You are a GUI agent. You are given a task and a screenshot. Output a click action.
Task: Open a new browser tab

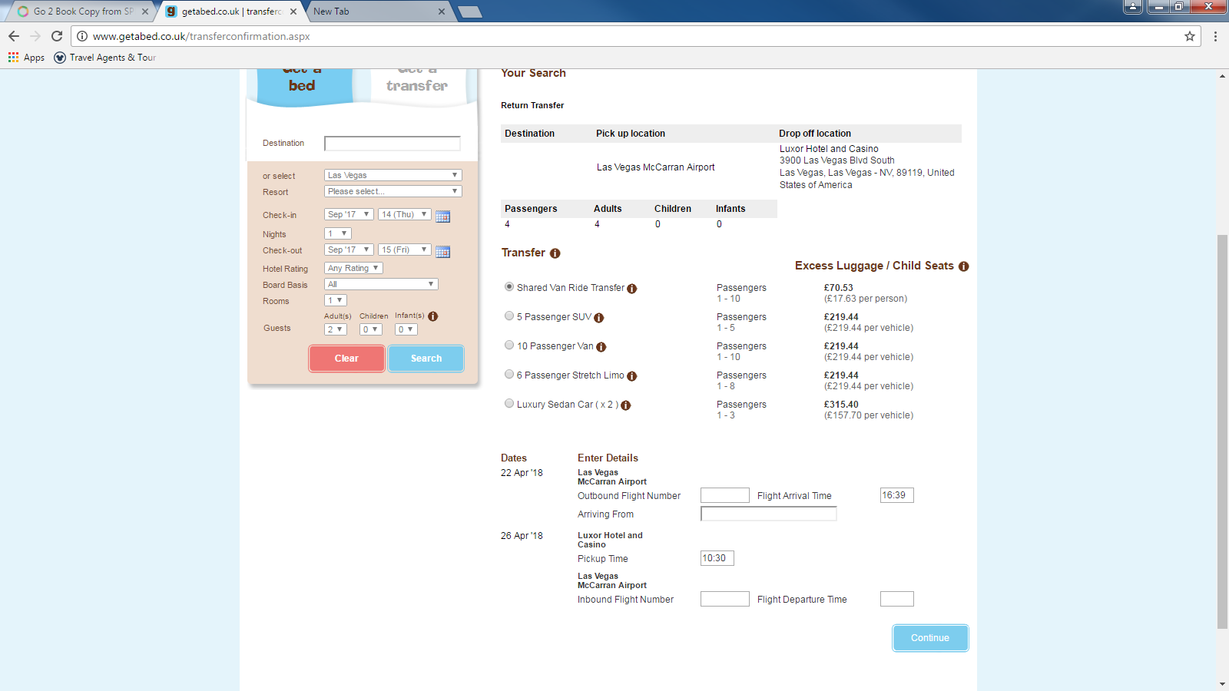pos(469,12)
